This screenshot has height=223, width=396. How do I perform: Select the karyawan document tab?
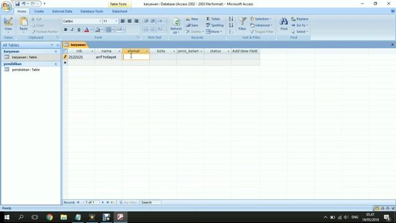[x=75, y=45]
